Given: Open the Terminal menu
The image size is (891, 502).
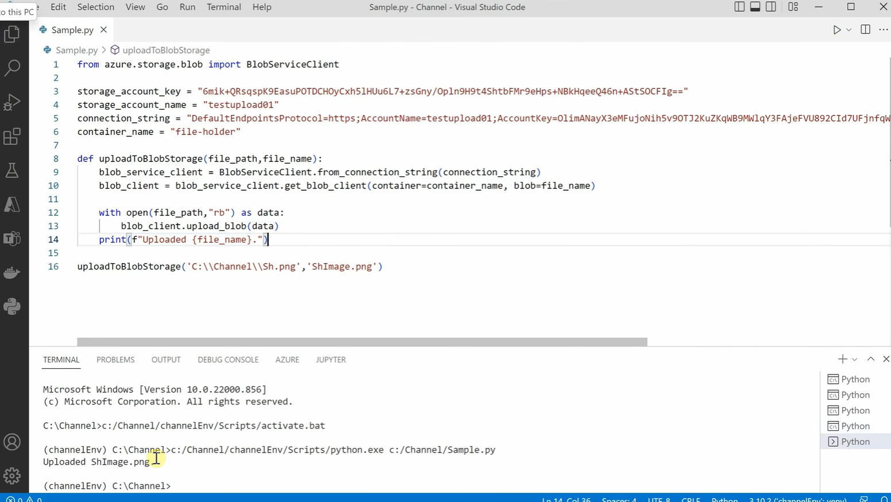Looking at the screenshot, I should pyautogui.click(x=223, y=7).
